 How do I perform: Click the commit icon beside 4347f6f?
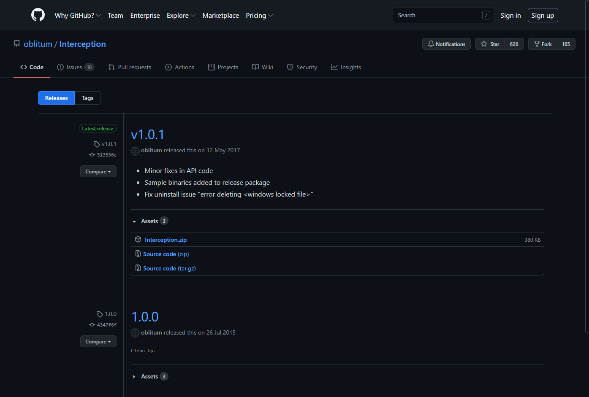coord(92,325)
